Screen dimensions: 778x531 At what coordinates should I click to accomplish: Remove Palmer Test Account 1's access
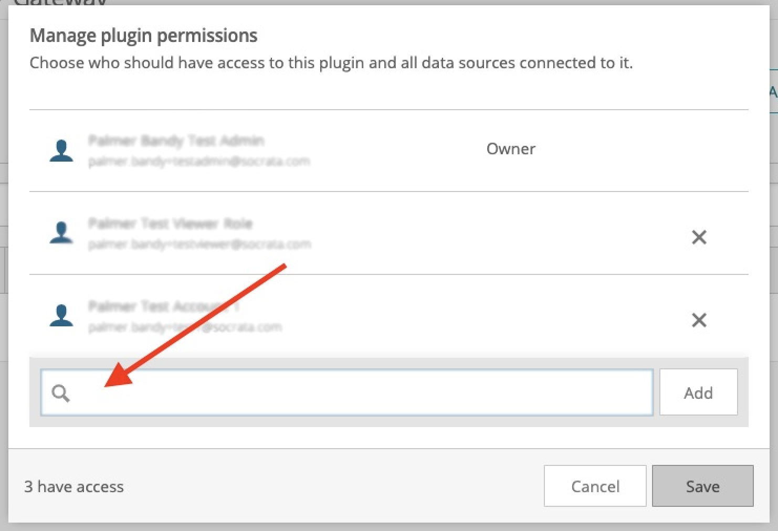(699, 320)
